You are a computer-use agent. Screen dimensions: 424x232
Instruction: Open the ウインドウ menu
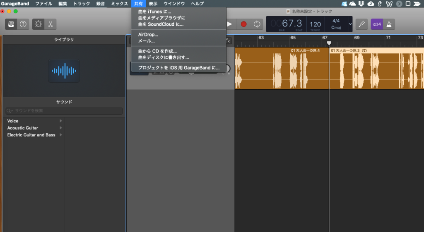click(174, 3)
